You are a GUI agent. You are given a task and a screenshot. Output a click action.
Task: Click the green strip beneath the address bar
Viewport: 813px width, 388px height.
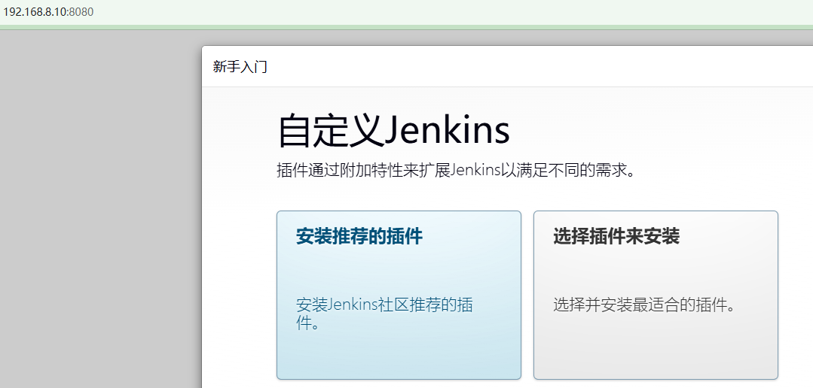point(407,27)
